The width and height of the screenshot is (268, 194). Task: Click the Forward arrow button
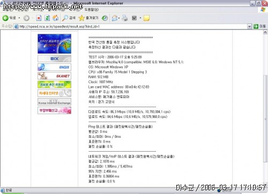coord(26,18)
